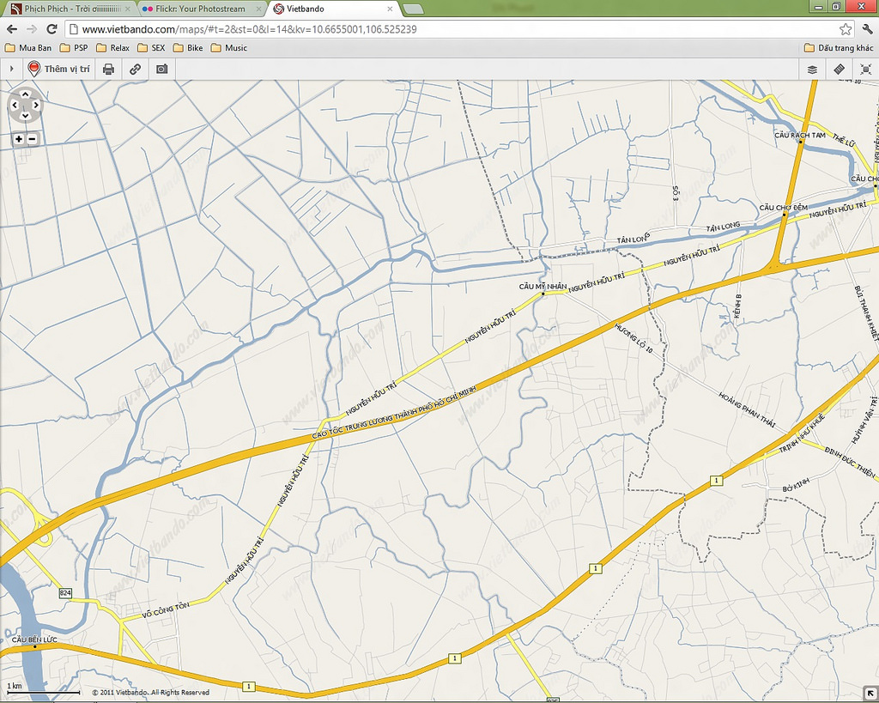Click the corner arrow icon at bottom-right of map
Screen dimensions: 879x703
(870, 692)
